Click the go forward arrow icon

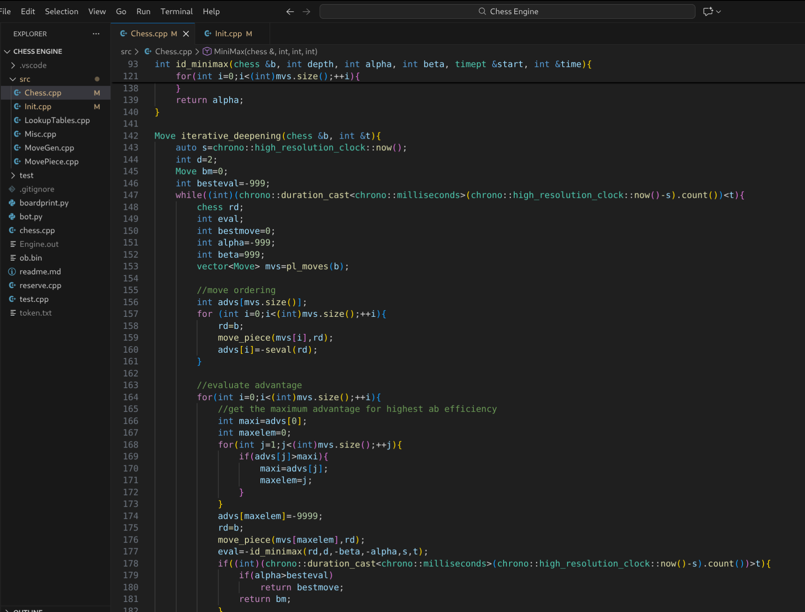pyautogui.click(x=307, y=12)
